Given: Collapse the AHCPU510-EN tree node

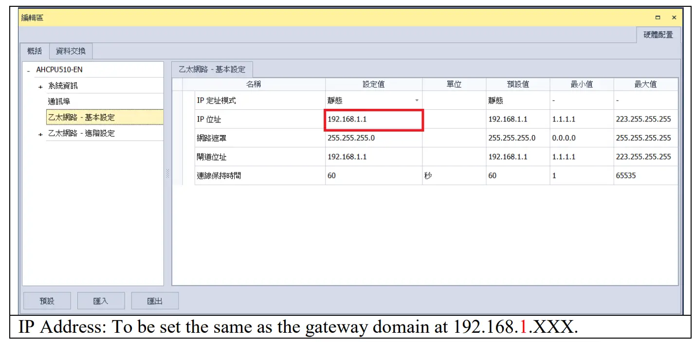Looking at the screenshot, I should (29, 71).
